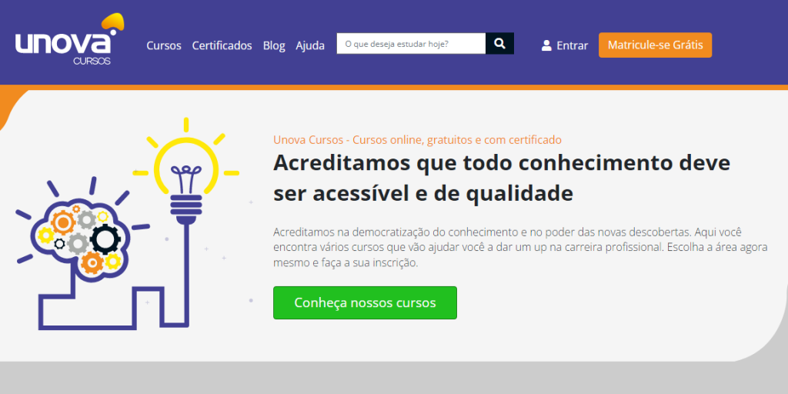Click the Conheça nossos cursos button
The image size is (788, 394).
point(365,302)
